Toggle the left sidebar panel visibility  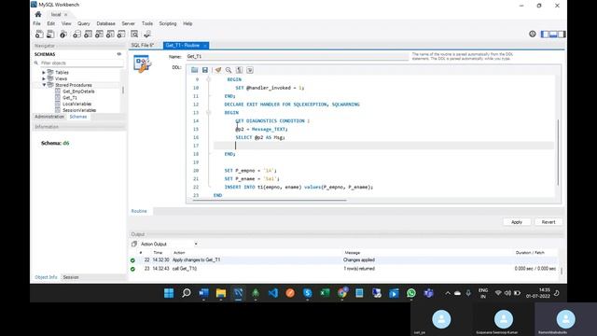pos(545,35)
